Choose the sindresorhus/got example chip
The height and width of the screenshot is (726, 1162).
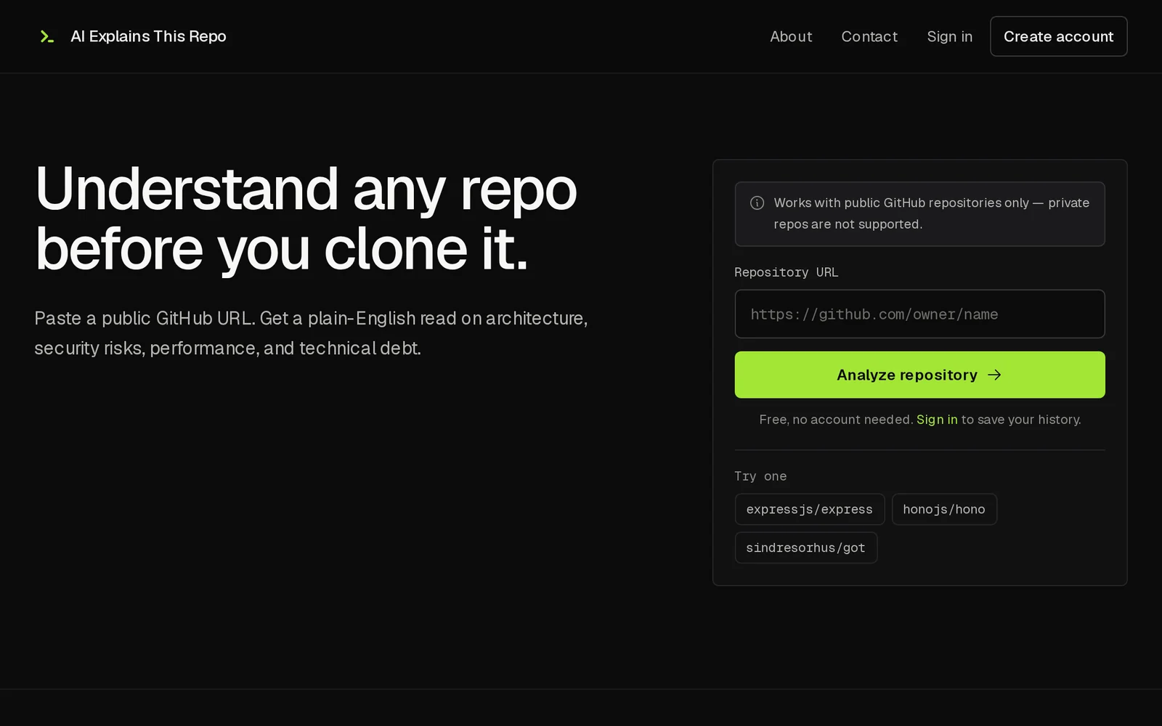tap(805, 547)
